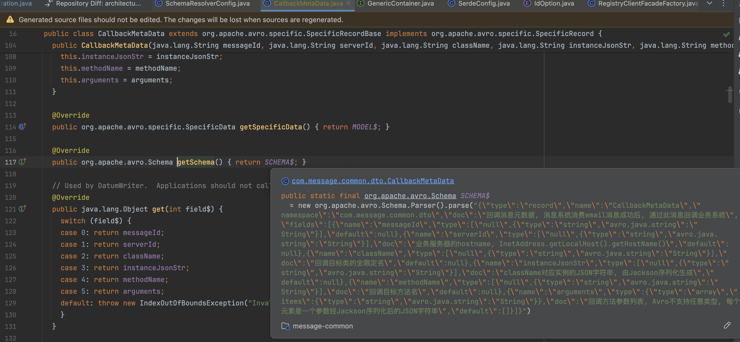Click 'return arguments' in case 5
Viewport: 740px width, 342px height.
tap(127, 292)
